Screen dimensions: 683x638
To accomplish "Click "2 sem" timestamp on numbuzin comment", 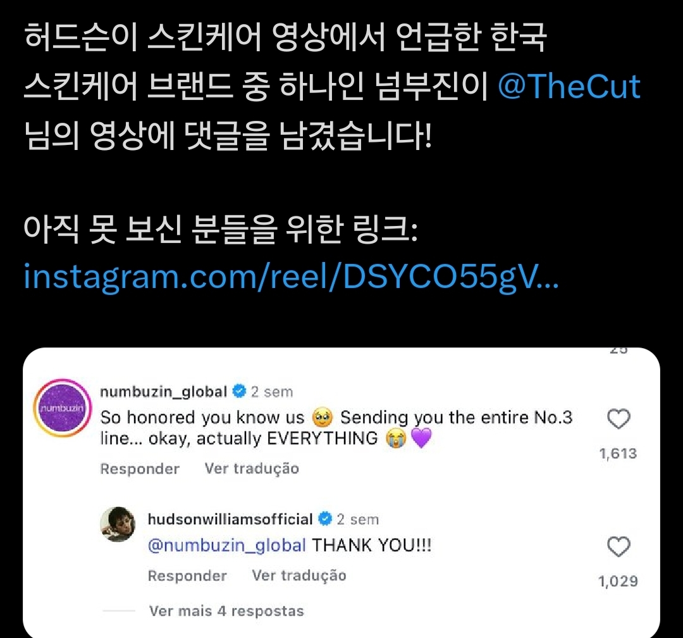I will pyautogui.click(x=272, y=392).
